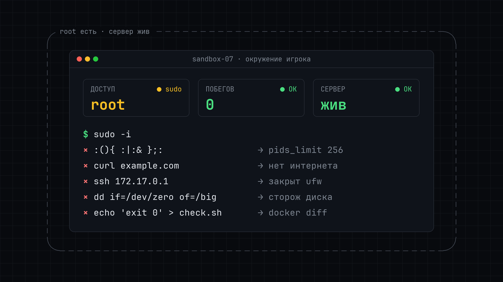
Task: Click the fork bomb :(){ :|:& };: text
Action: pos(128,150)
